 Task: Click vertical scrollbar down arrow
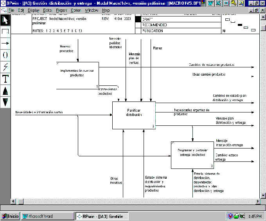pos(263,195)
